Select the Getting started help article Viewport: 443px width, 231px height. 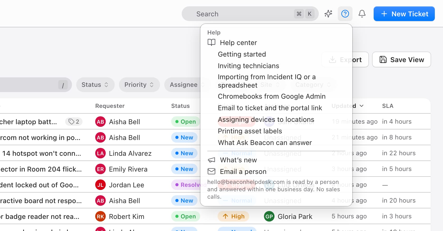pyautogui.click(x=242, y=54)
